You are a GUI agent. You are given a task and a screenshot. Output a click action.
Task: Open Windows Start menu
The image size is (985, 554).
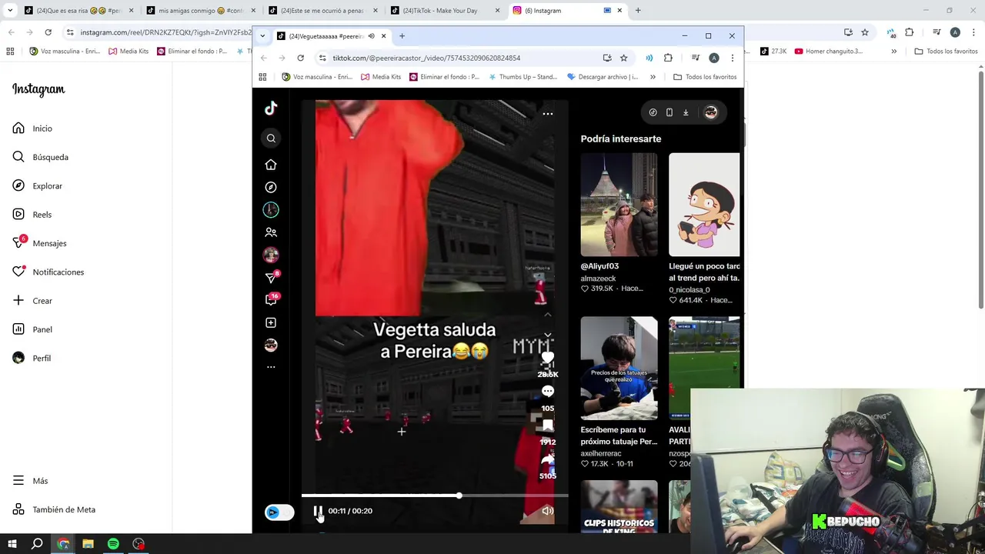pos(12,544)
